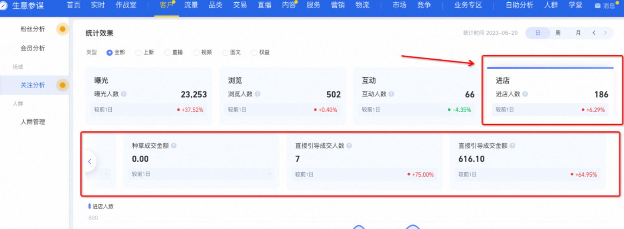Open the 作战室 top navigation item

pos(126,6)
